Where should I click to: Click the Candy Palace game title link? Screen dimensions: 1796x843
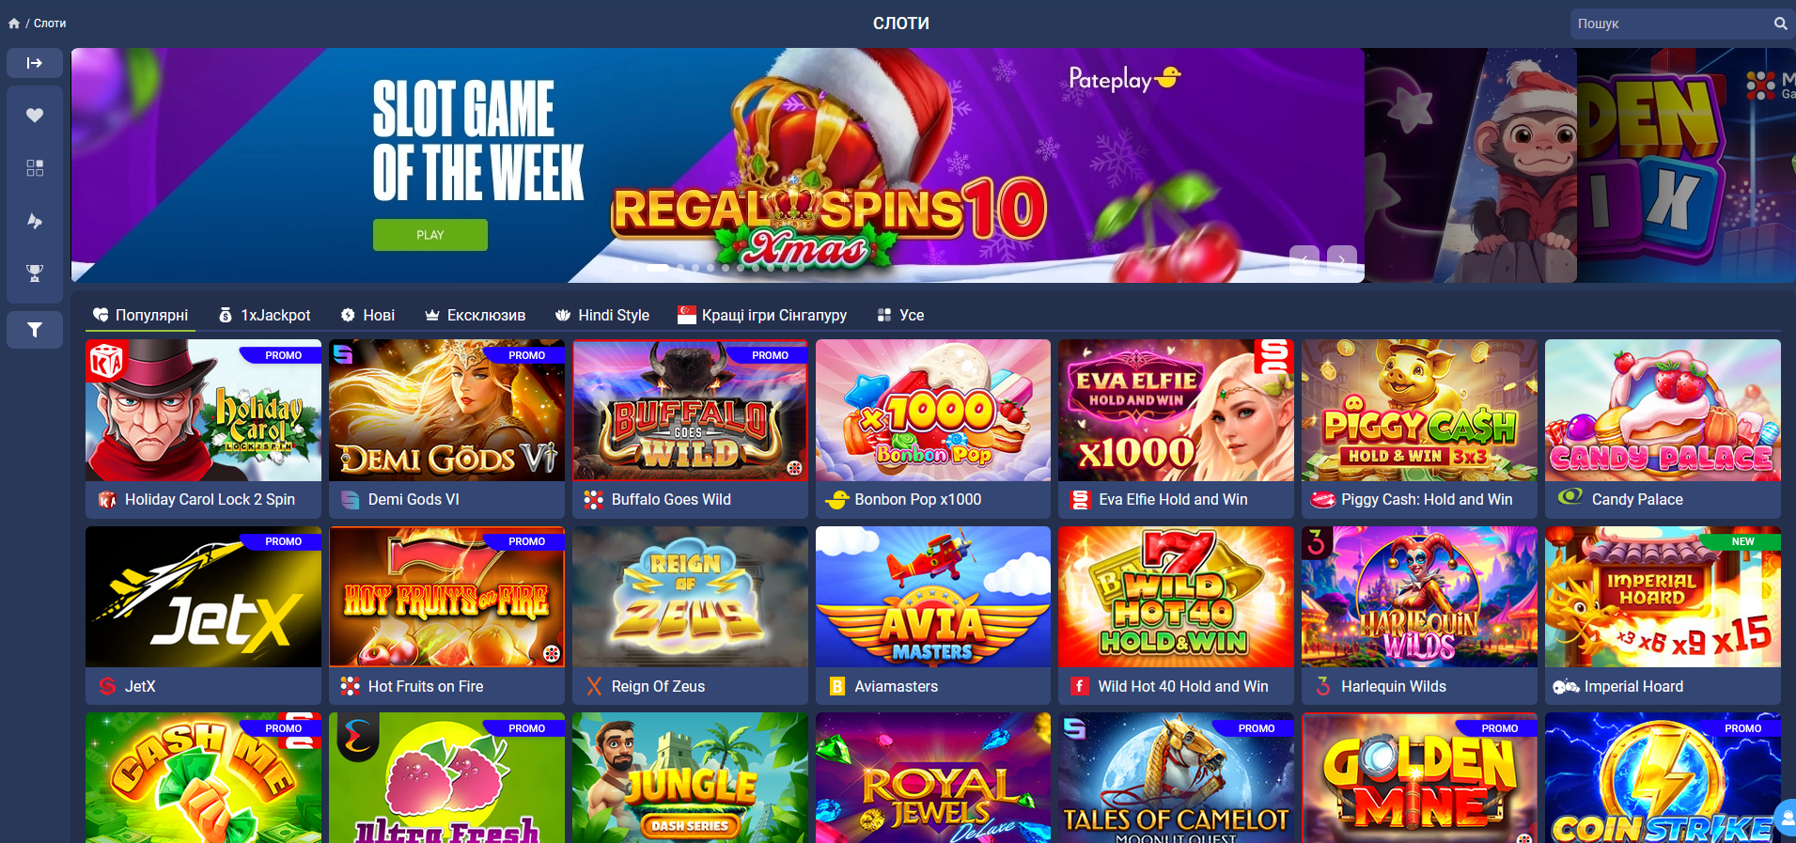click(x=1637, y=500)
